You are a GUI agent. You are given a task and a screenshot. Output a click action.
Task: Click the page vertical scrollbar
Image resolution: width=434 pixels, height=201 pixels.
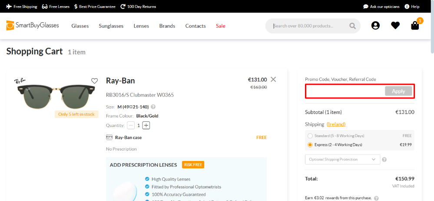432,27
